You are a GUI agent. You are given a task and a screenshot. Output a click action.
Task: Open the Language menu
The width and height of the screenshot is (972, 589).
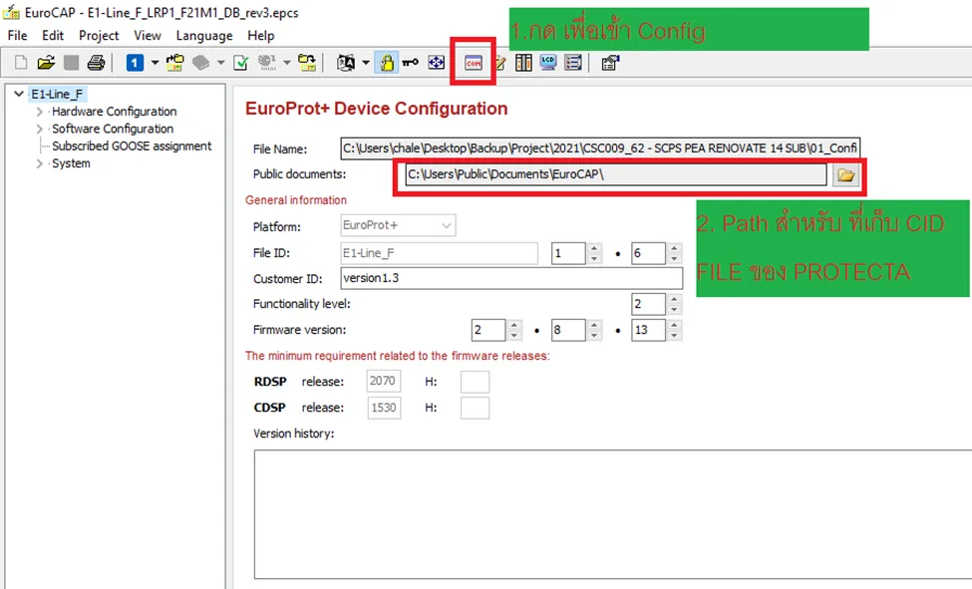pos(204,35)
